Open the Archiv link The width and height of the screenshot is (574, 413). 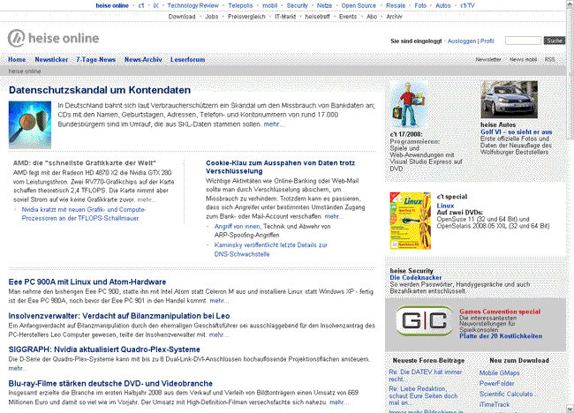(394, 17)
